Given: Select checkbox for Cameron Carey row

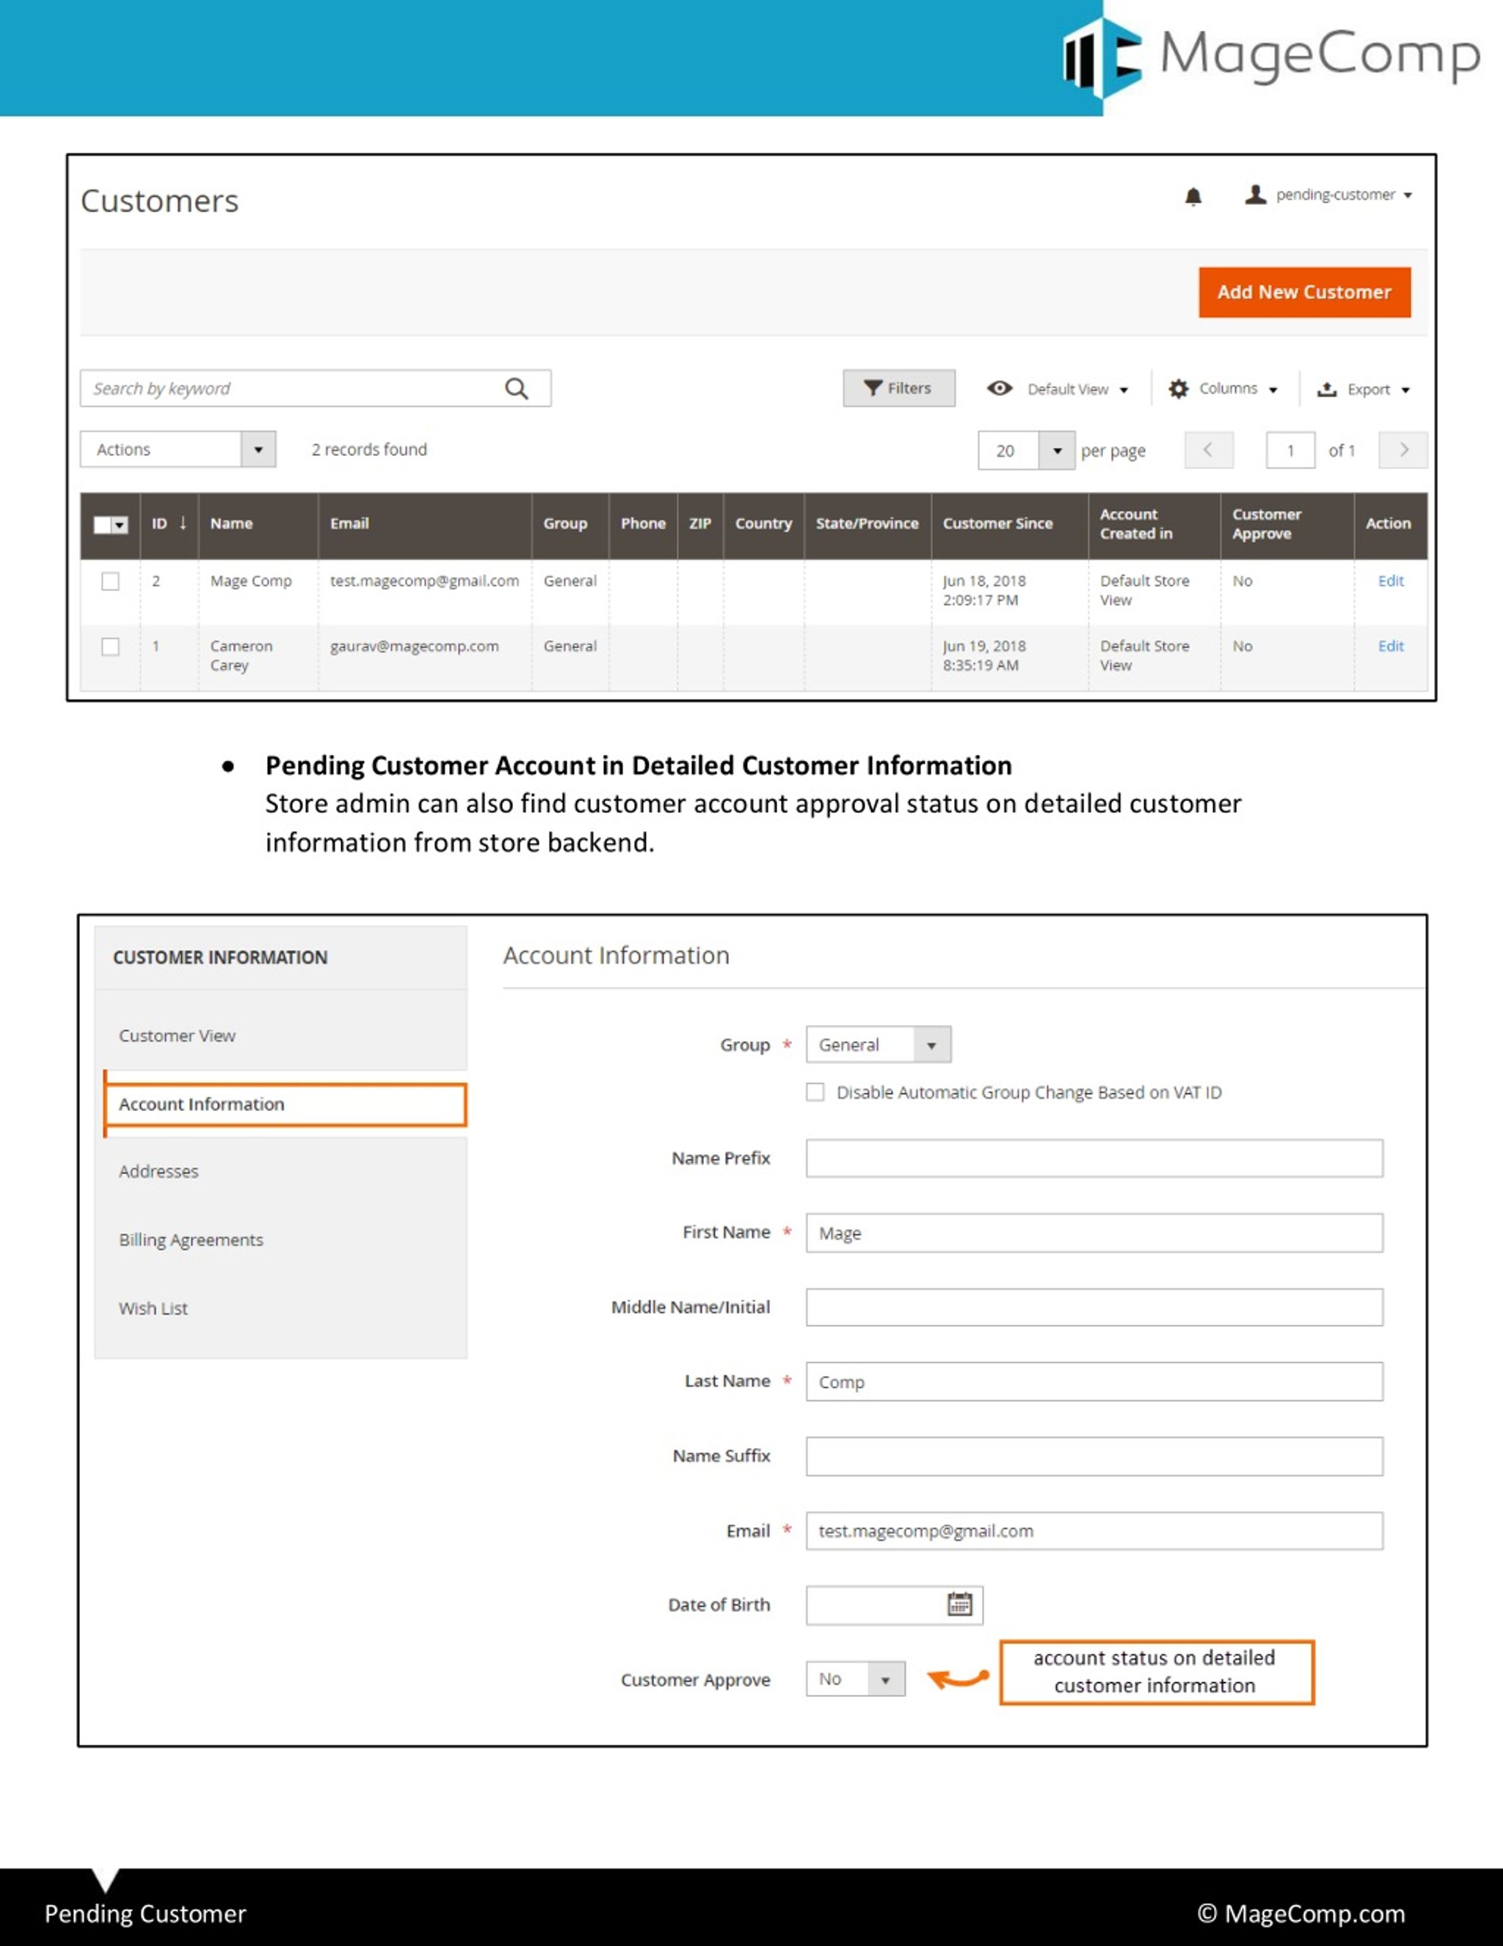Looking at the screenshot, I should click(x=110, y=646).
